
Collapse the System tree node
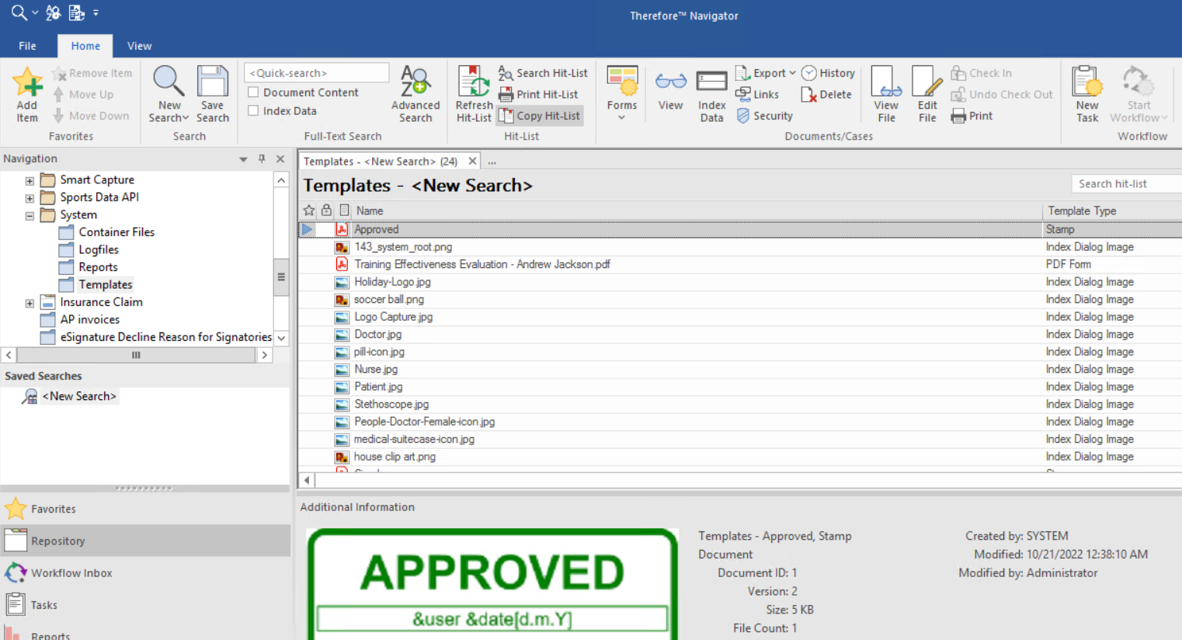(30, 215)
